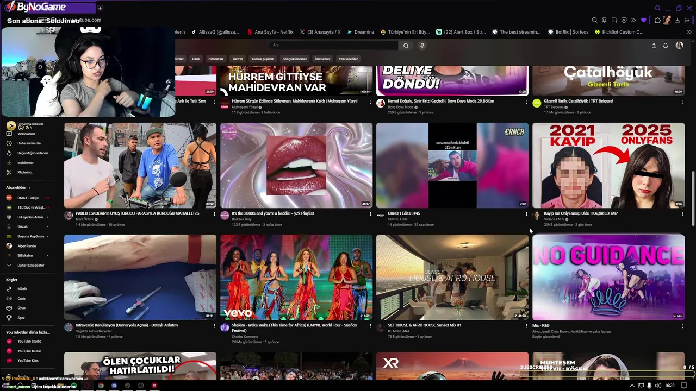Open Spor under Keşfet
Image resolution: width=696 pixels, height=391 pixels.
click(x=21, y=318)
